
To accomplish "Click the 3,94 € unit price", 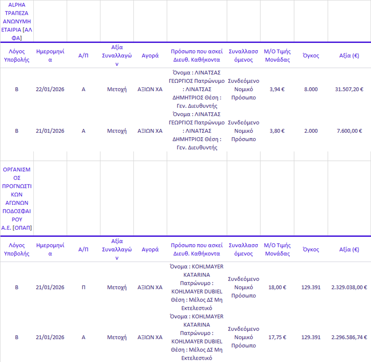I will tap(277, 89).
